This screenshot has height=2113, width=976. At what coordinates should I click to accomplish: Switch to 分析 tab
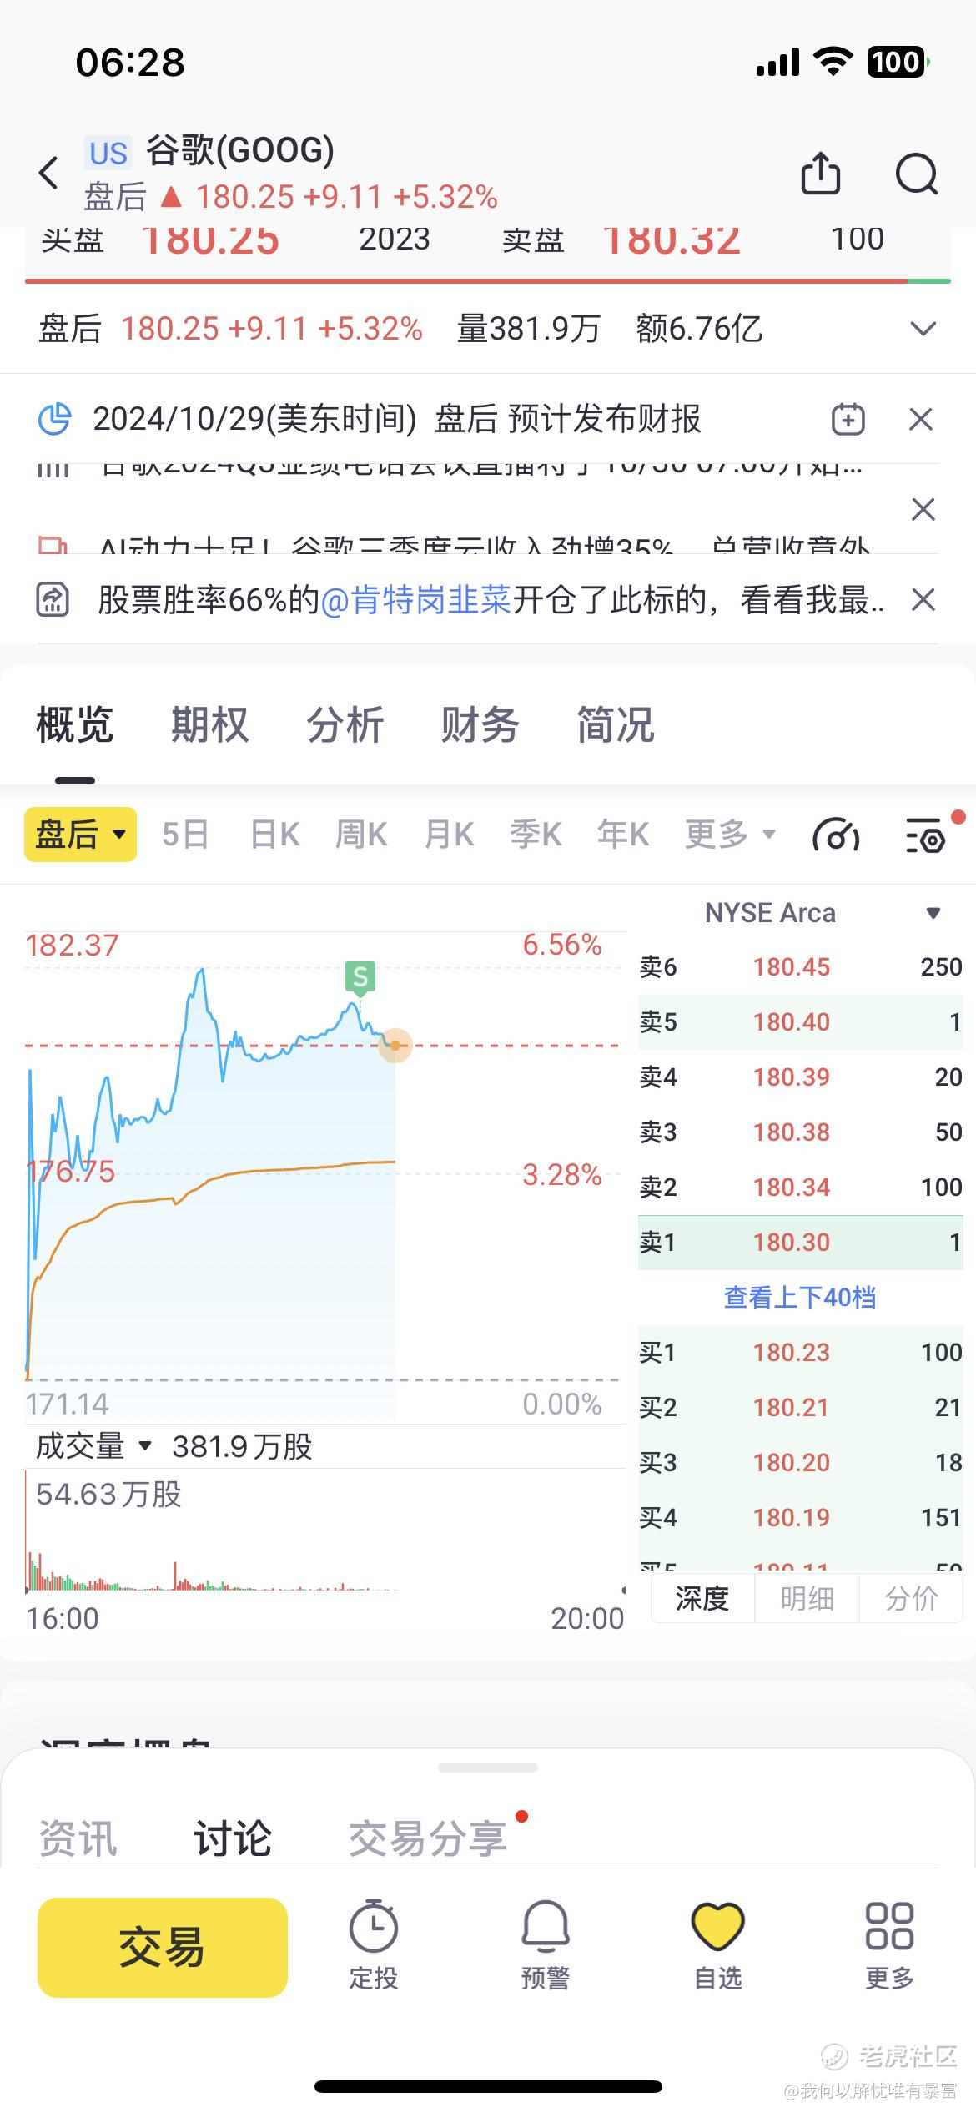click(x=345, y=724)
